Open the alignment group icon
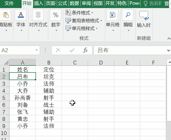This screenshot has width=171, height=140. tap(38, 15)
